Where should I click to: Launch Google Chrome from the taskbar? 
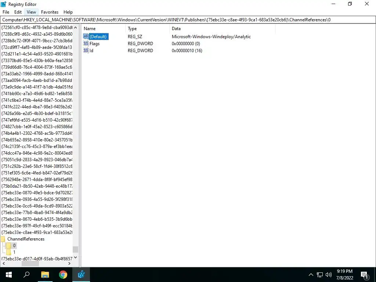pyautogui.click(x=63, y=275)
